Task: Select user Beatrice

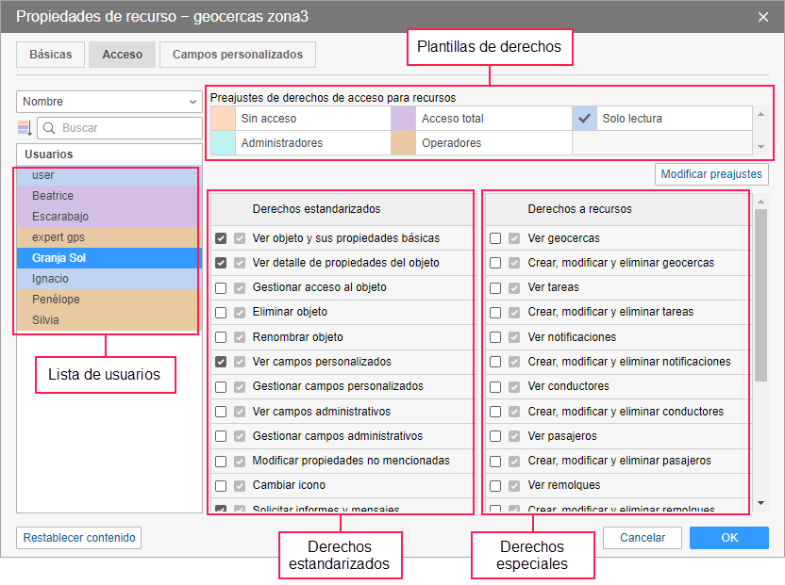Action: [108, 196]
